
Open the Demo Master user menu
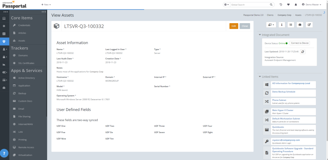click(x=312, y=4)
